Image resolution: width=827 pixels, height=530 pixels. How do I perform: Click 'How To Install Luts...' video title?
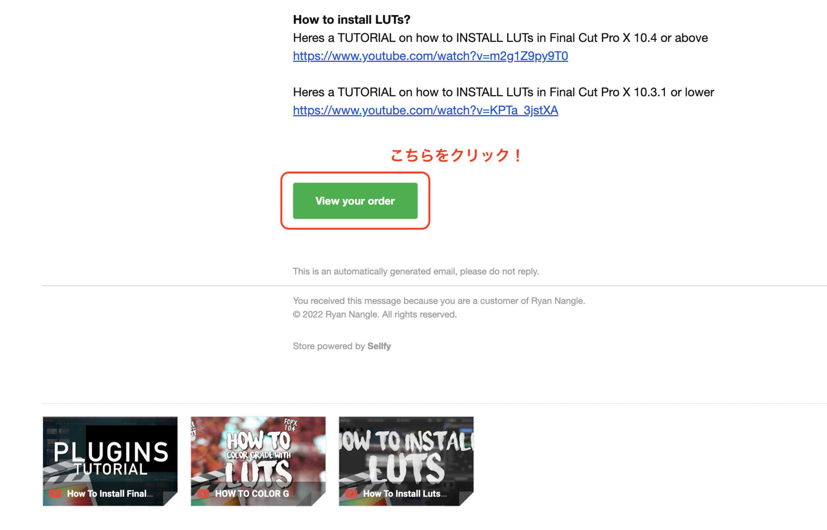point(405,494)
